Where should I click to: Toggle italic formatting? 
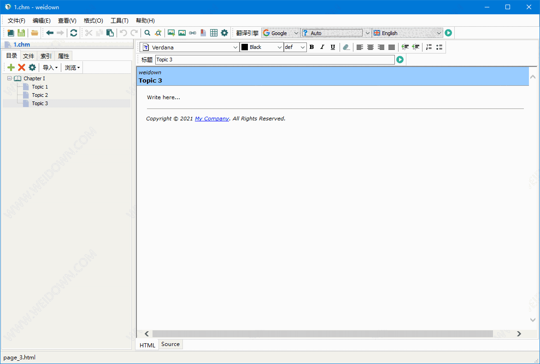(x=322, y=47)
